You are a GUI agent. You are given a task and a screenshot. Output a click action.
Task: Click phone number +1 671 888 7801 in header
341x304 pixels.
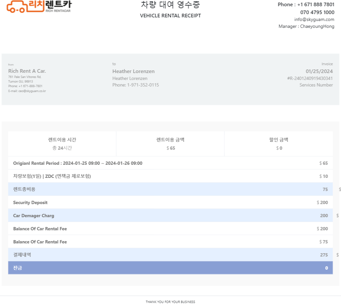(315, 5)
